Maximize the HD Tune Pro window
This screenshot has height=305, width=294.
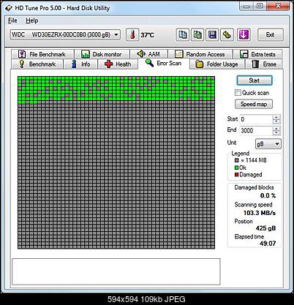(260, 6)
